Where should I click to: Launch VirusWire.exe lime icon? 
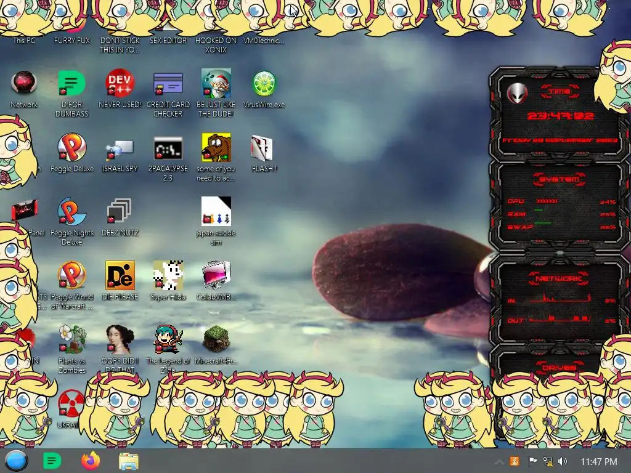click(x=264, y=83)
